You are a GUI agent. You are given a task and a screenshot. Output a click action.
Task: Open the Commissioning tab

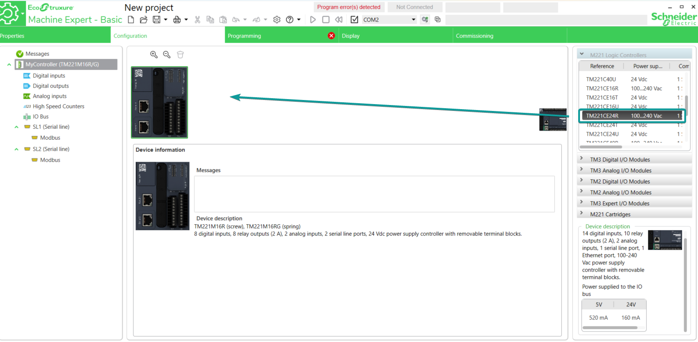[474, 36]
